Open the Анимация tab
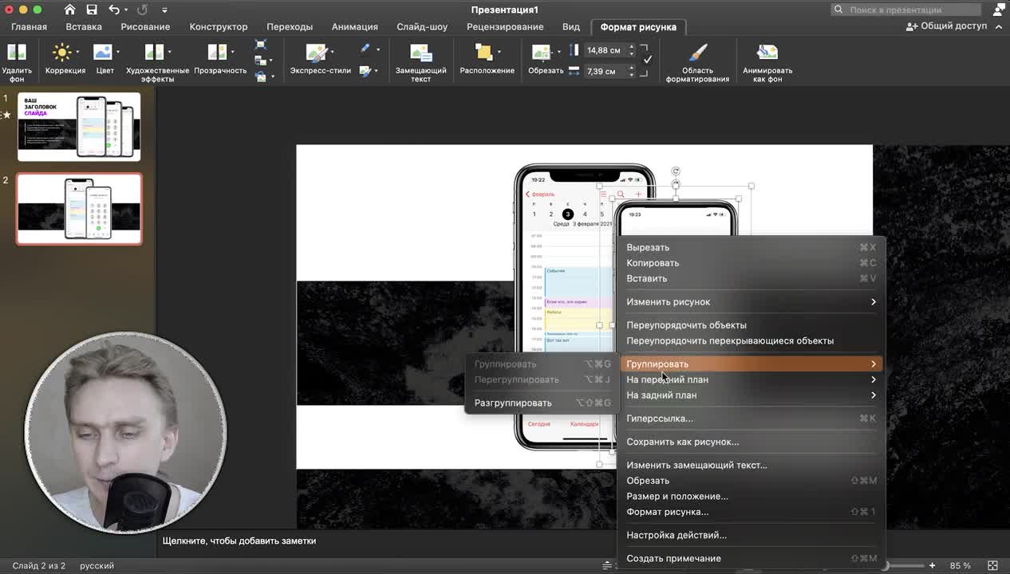Image resolution: width=1010 pixels, height=574 pixels. [355, 26]
